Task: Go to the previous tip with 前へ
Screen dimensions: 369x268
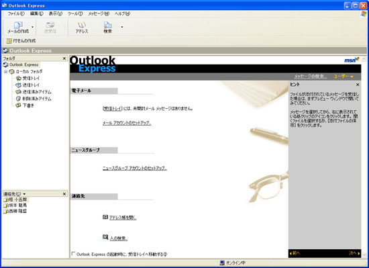Action: click(295, 253)
